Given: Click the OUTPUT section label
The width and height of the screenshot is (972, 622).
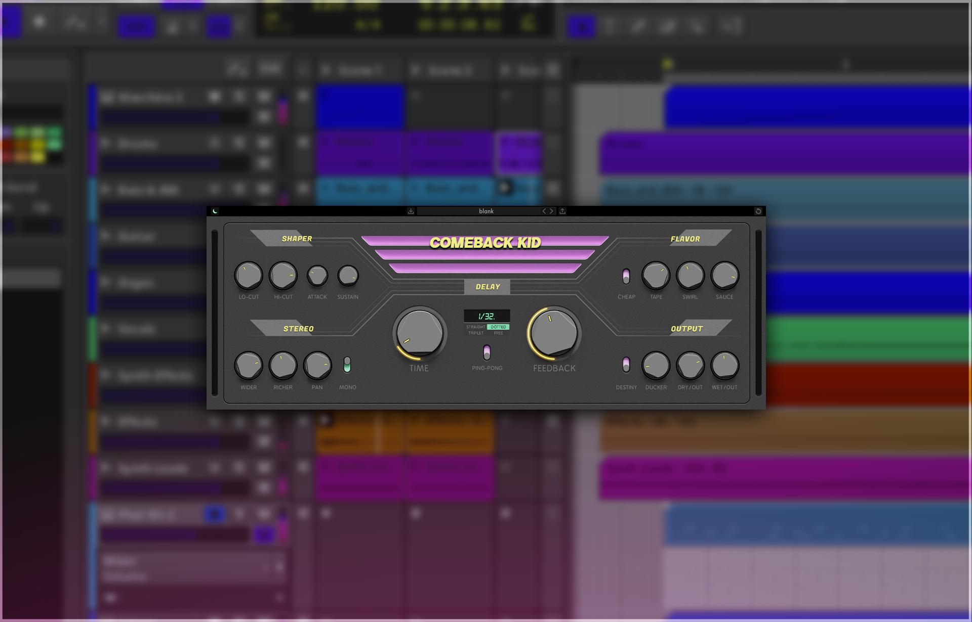Looking at the screenshot, I should [x=687, y=329].
